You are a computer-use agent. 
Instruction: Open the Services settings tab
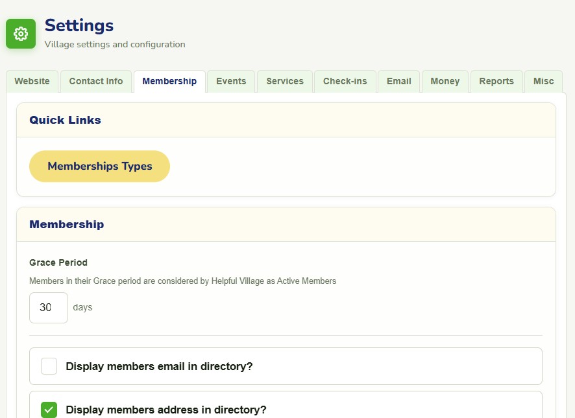[x=285, y=81]
